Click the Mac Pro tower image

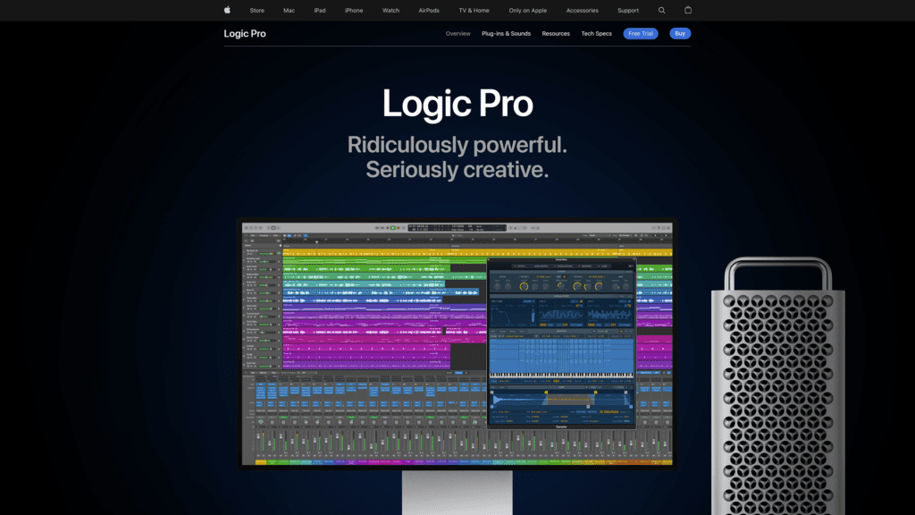[778, 386]
